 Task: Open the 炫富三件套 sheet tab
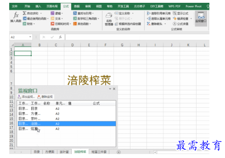pyautogui.click(x=99, y=152)
